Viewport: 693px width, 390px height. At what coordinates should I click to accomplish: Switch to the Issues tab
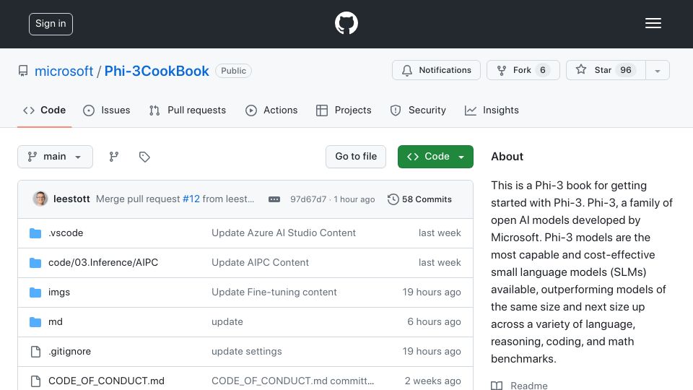click(x=107, y=110)
